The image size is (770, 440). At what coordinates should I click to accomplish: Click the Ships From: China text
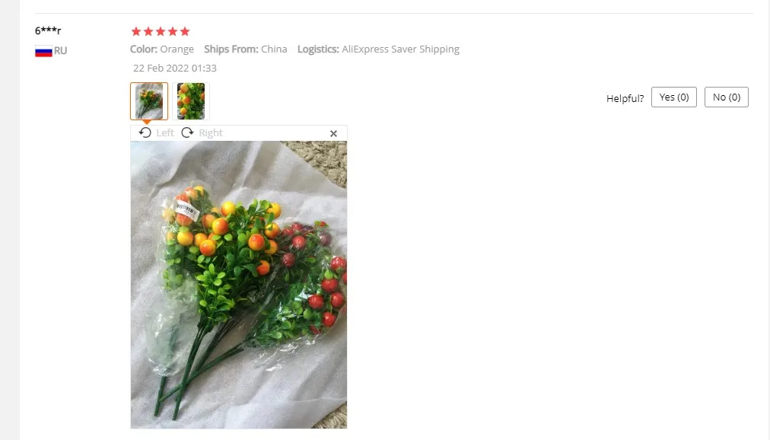[246, 49]
